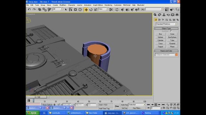Collapse the Object Type rollout
The width and height of the screenshot is (206, 115).
click(166, 28)
